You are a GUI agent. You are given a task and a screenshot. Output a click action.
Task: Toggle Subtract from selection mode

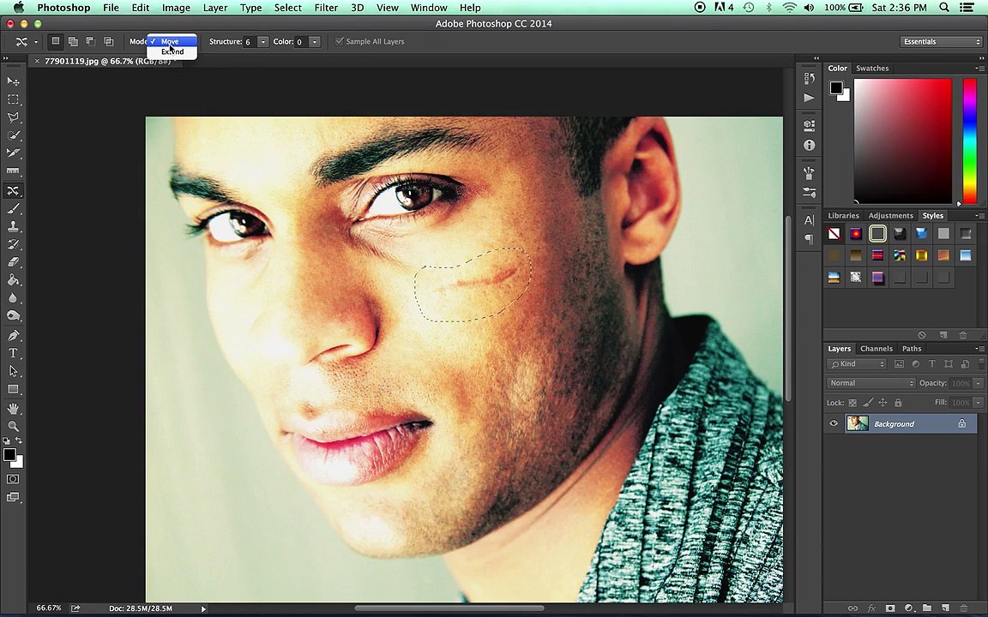pos(91,41)
